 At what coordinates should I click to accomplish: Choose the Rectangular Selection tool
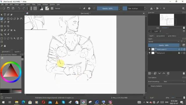pos(2,38)
